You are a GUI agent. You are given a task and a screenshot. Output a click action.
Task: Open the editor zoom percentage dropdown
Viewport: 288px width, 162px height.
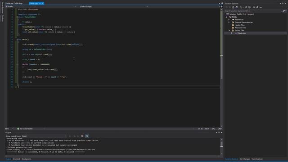point(13,129)
